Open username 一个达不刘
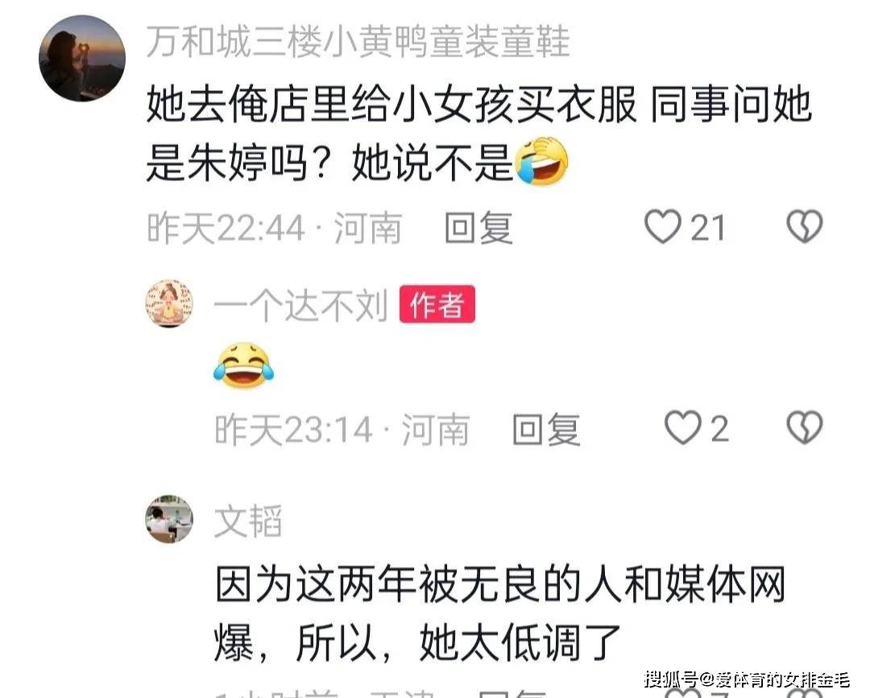Viewport: 870px width, 698px height. click(x=300, y=304)
